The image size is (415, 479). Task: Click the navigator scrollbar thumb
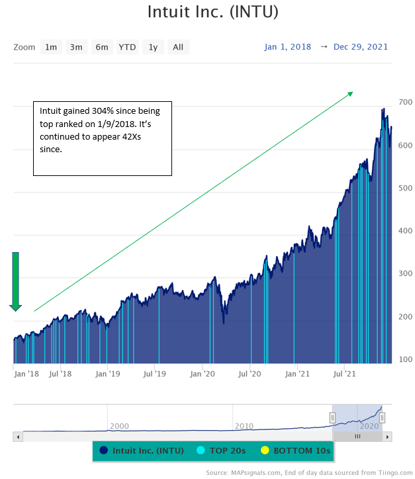[357, 437]
